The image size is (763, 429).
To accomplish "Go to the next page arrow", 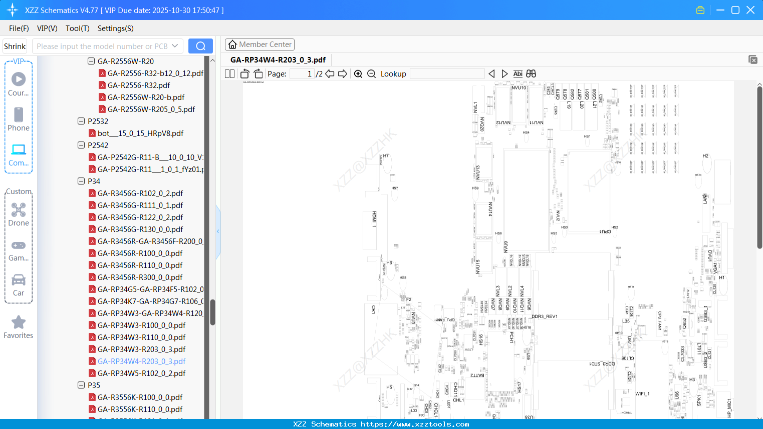I will pos(343,73).
